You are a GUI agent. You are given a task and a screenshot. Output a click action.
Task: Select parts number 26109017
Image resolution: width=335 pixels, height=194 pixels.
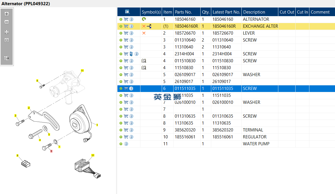pyautogui.click(x=184, y=82)
